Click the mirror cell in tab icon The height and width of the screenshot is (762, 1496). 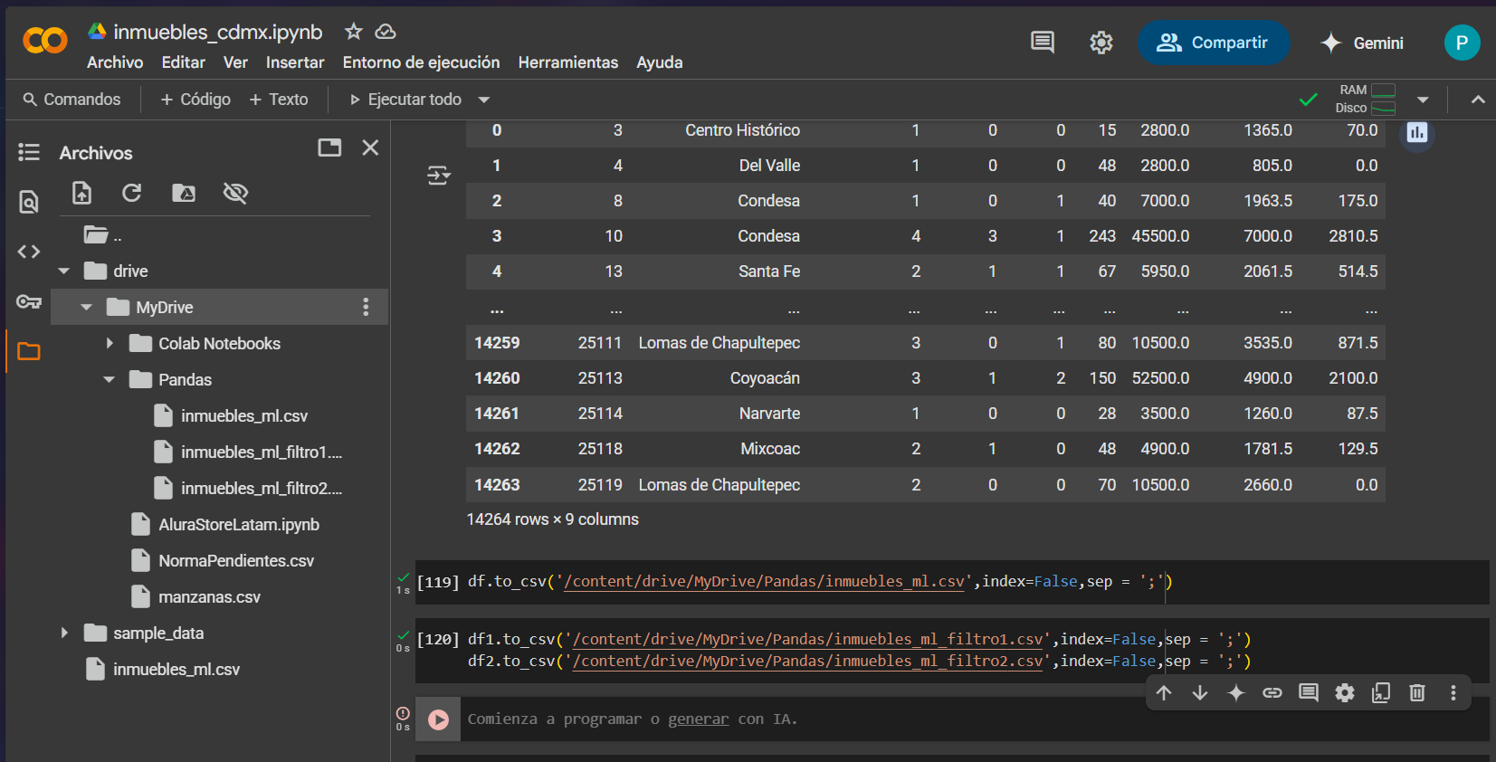[1381, 692]
